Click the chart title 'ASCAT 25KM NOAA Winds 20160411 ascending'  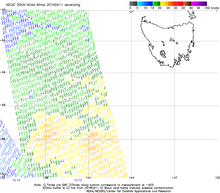click(43, 5)
